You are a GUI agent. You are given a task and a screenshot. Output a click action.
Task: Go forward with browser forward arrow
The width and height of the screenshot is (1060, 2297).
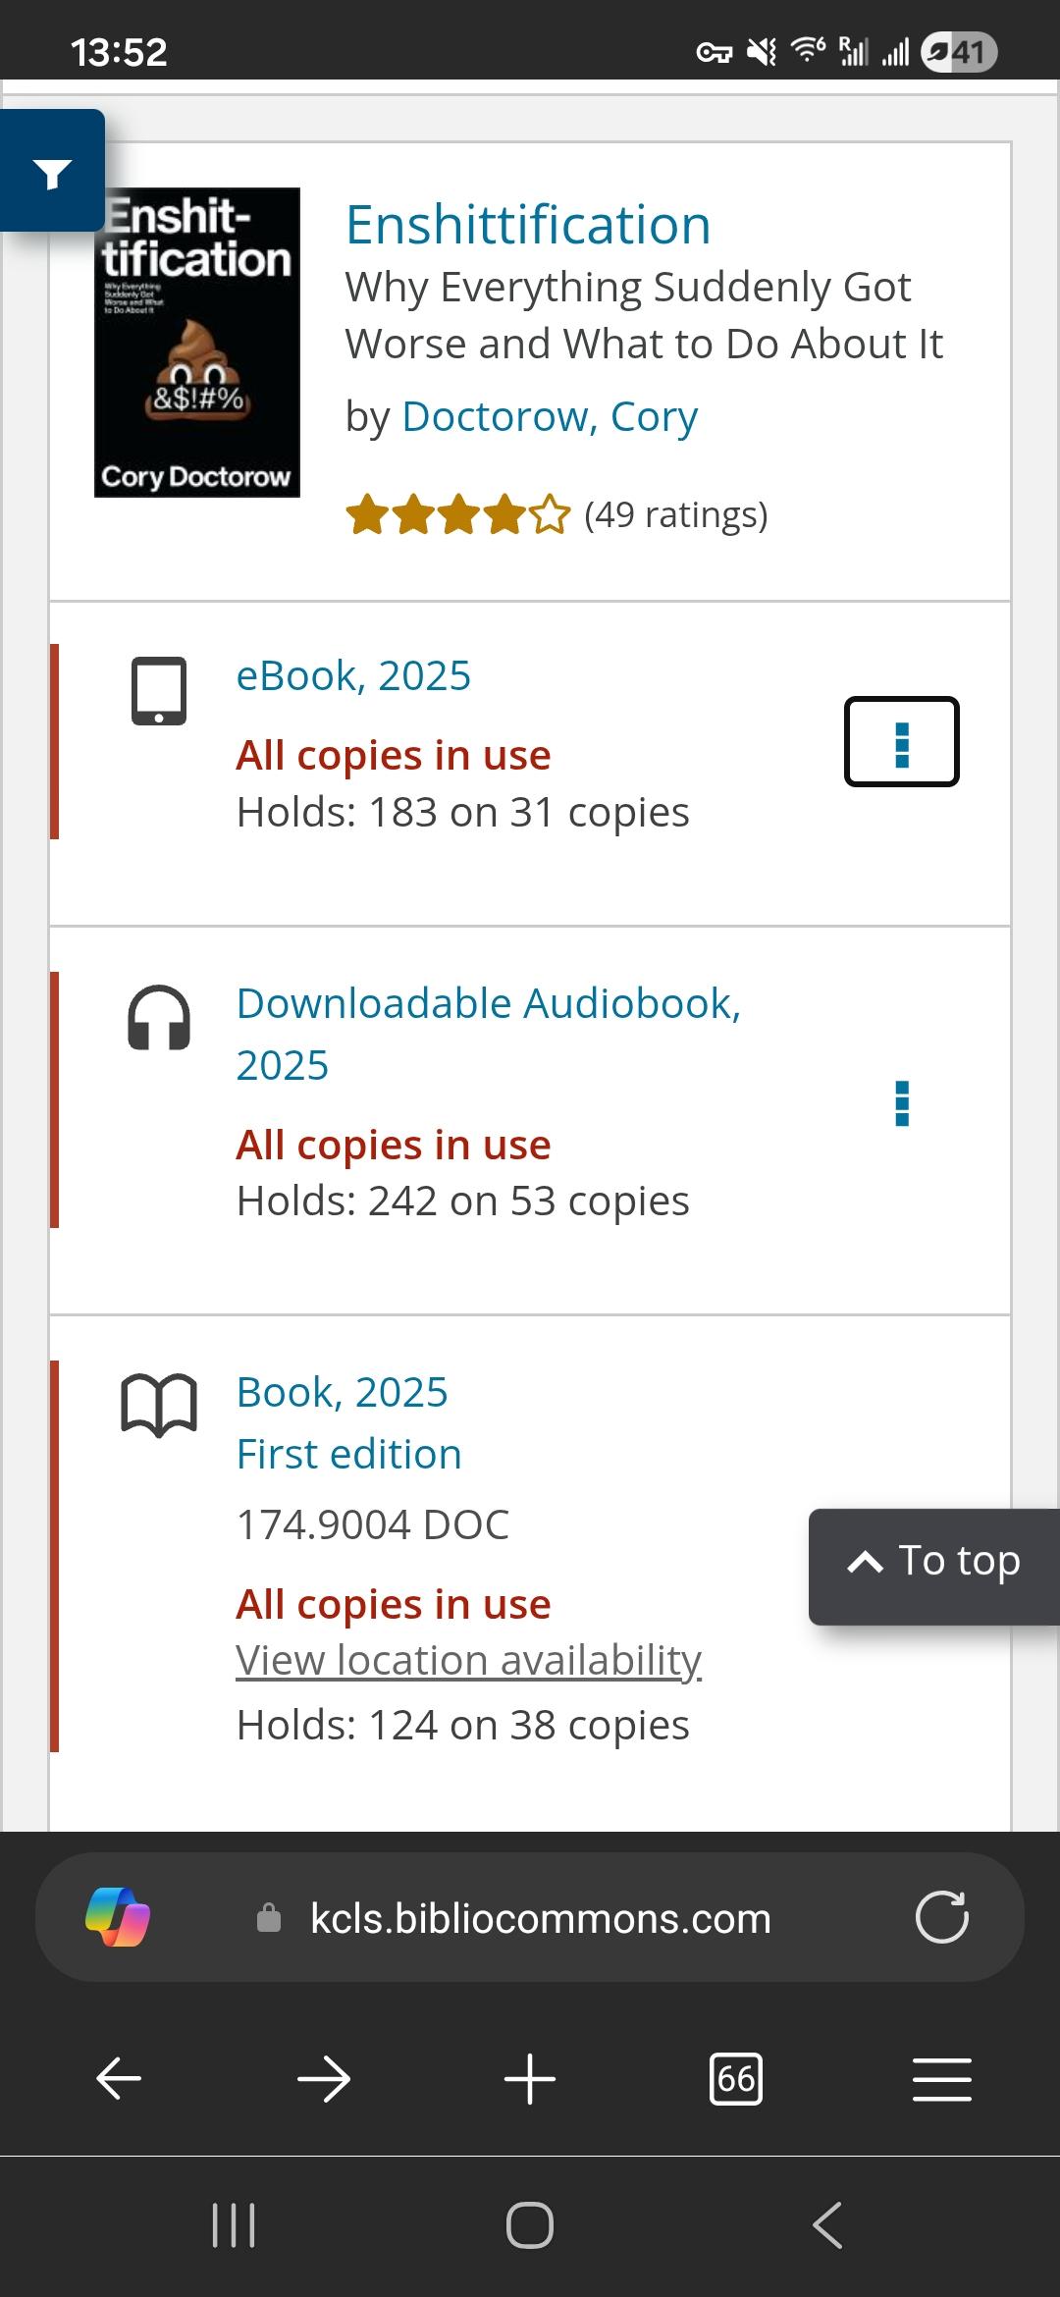coord(324,2079)
